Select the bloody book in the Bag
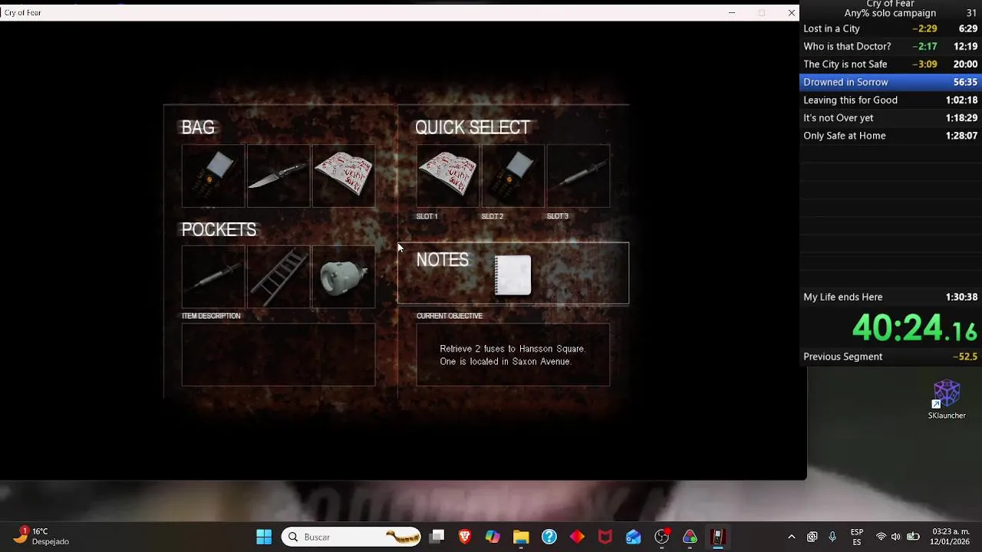The width and height of the screenshot is (982, 552). point(344,176)
